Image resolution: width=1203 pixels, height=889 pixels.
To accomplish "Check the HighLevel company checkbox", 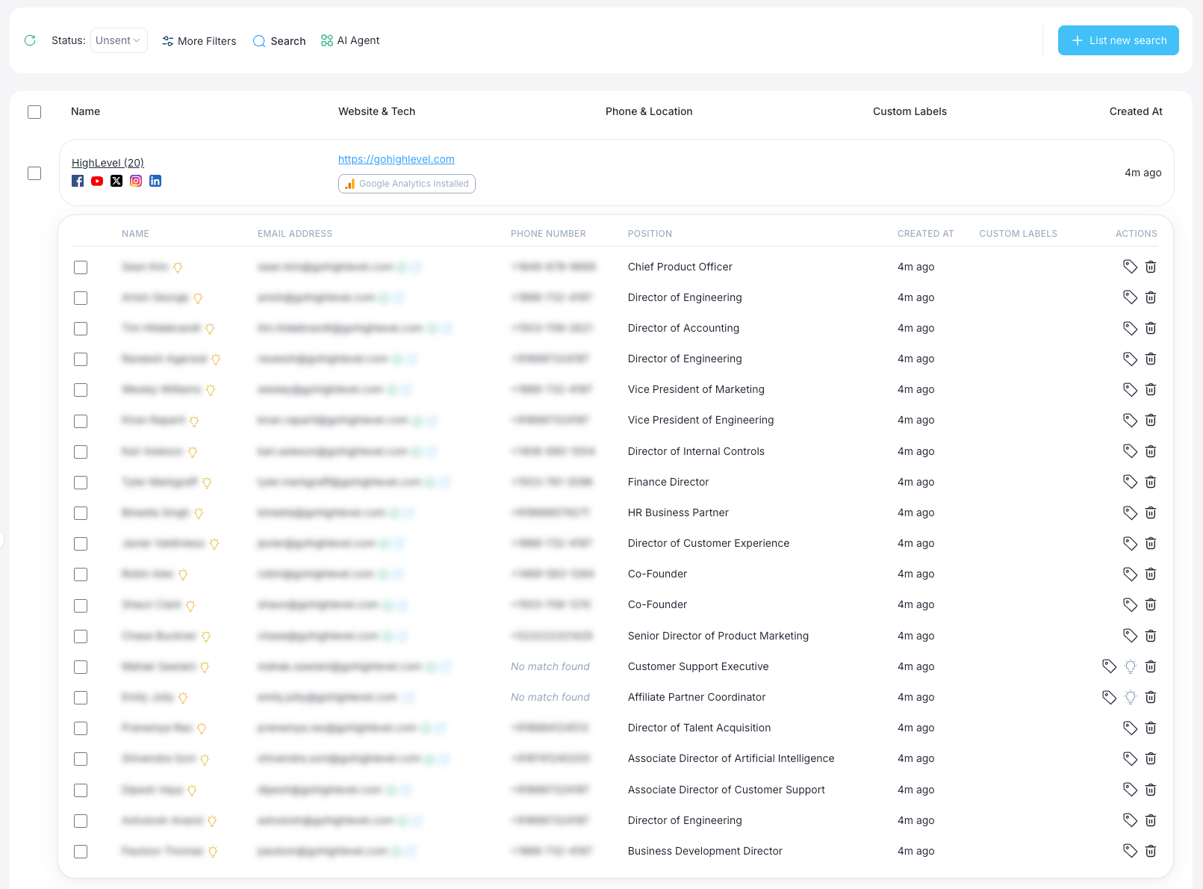I will pos(34,173).
